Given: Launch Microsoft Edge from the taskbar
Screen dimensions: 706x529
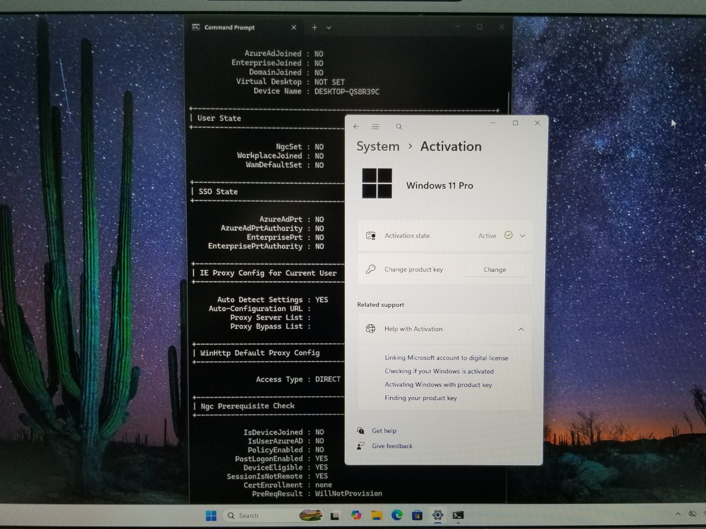Looking at the screenshot, I should 397,515.
